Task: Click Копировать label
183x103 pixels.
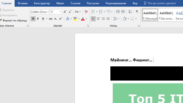Action: (x=10, y=15)
